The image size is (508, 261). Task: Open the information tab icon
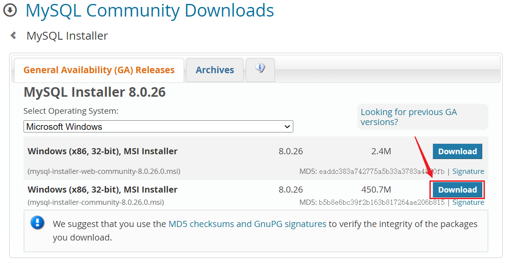coord(260,68)
